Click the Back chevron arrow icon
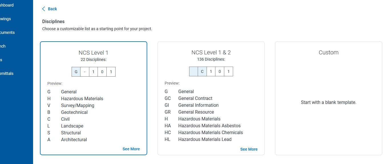 pyautogui.click(x=44, y=9)
